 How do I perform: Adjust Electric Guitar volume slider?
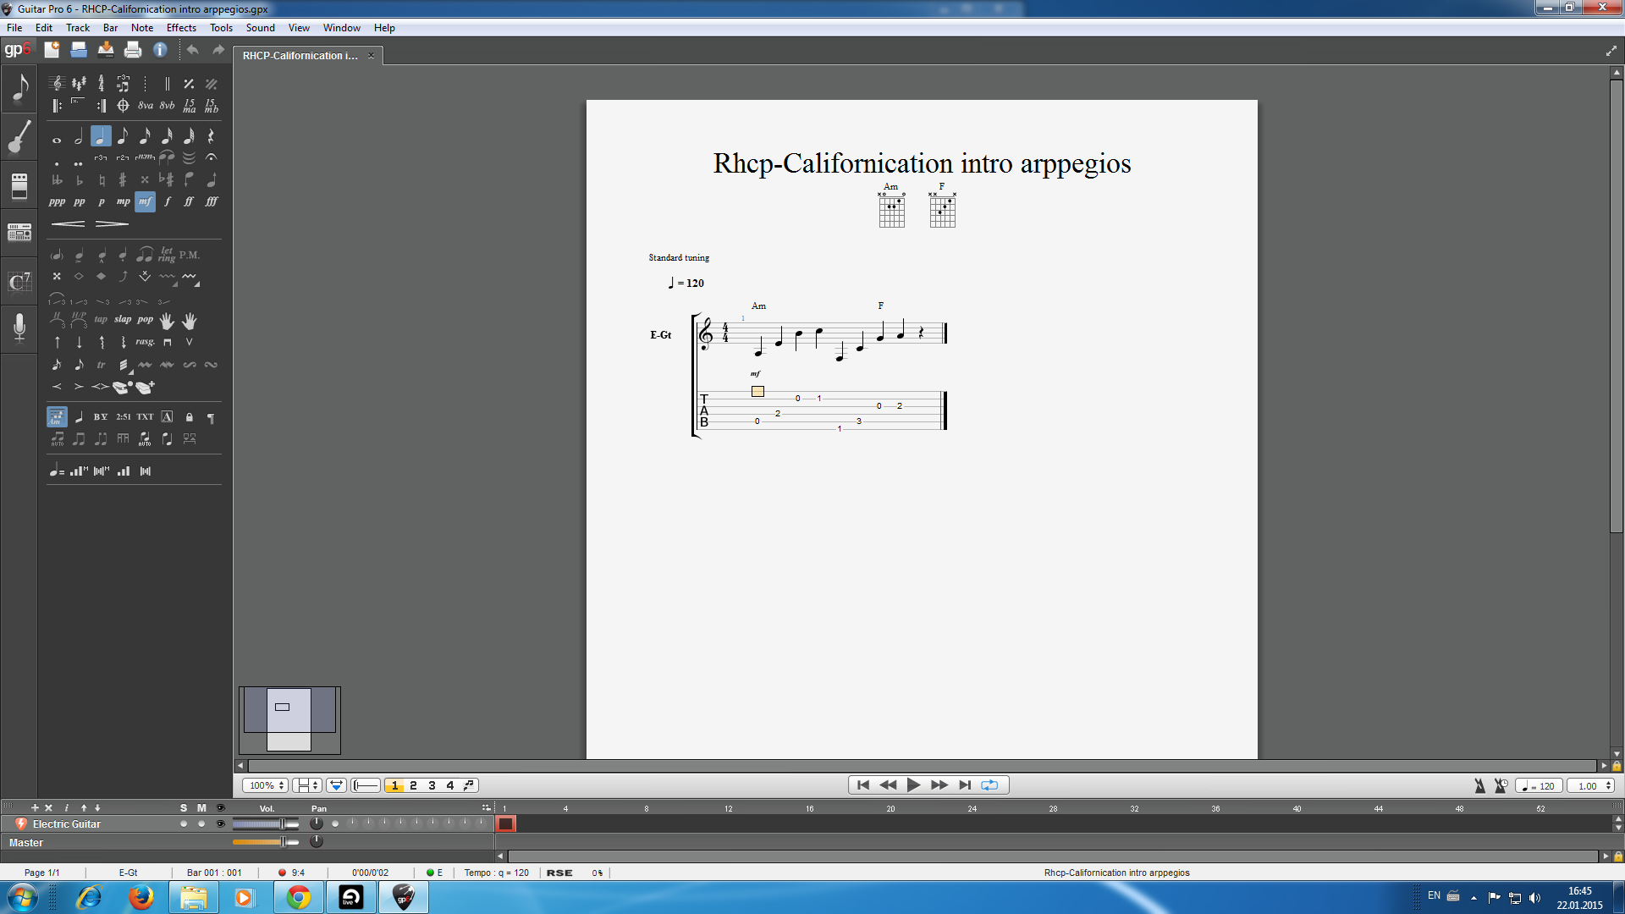click(266, 823)
